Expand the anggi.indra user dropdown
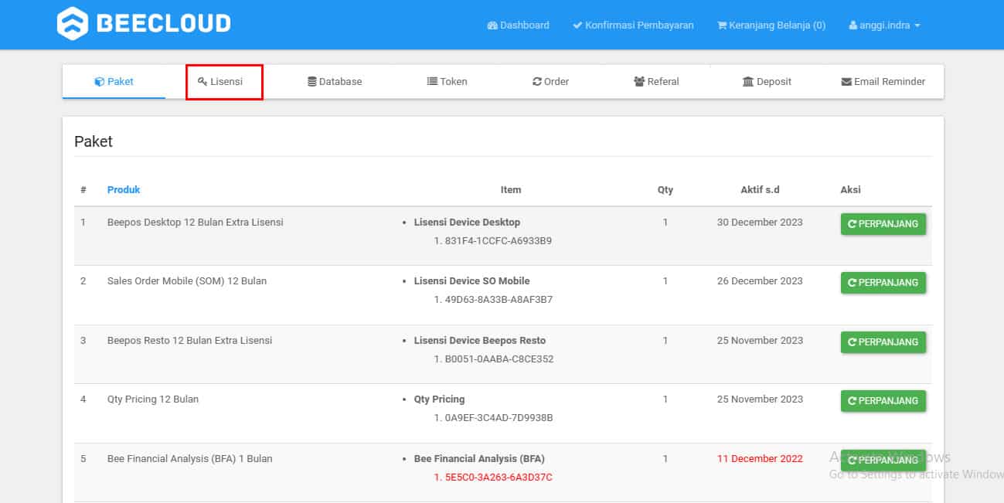1004x503 pixels. 884,25
